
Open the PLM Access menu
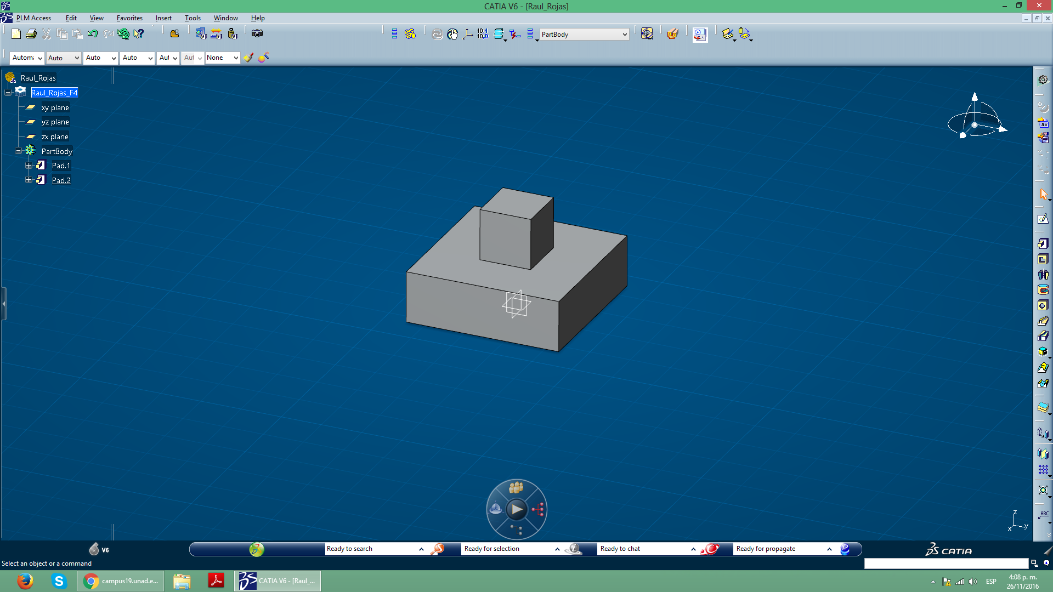[33, 18]
